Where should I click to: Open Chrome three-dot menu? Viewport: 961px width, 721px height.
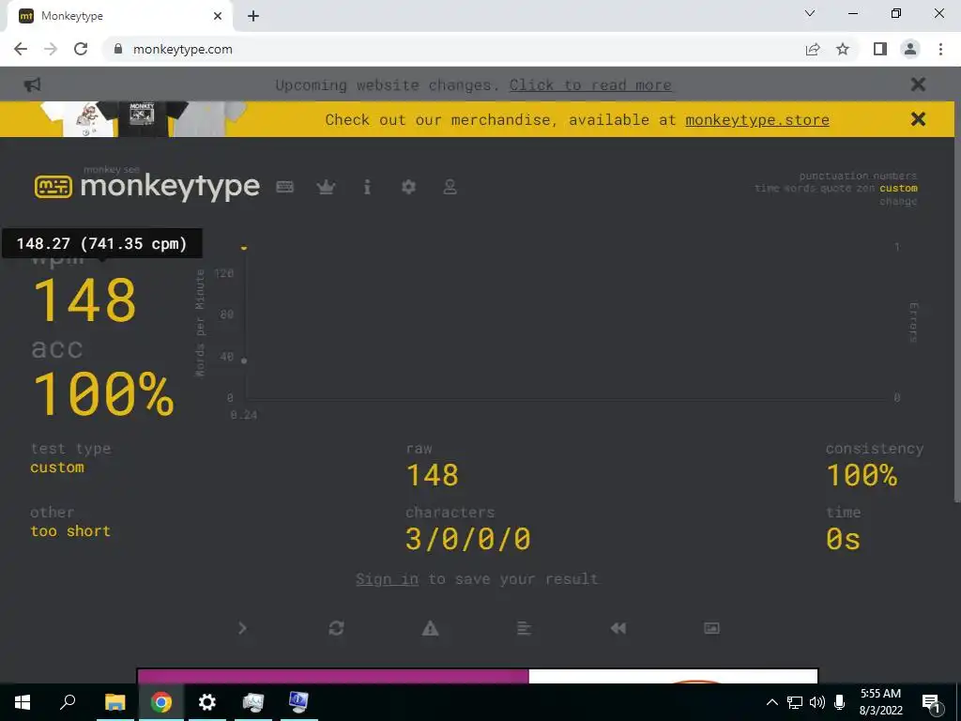click(x=940, y=49)
